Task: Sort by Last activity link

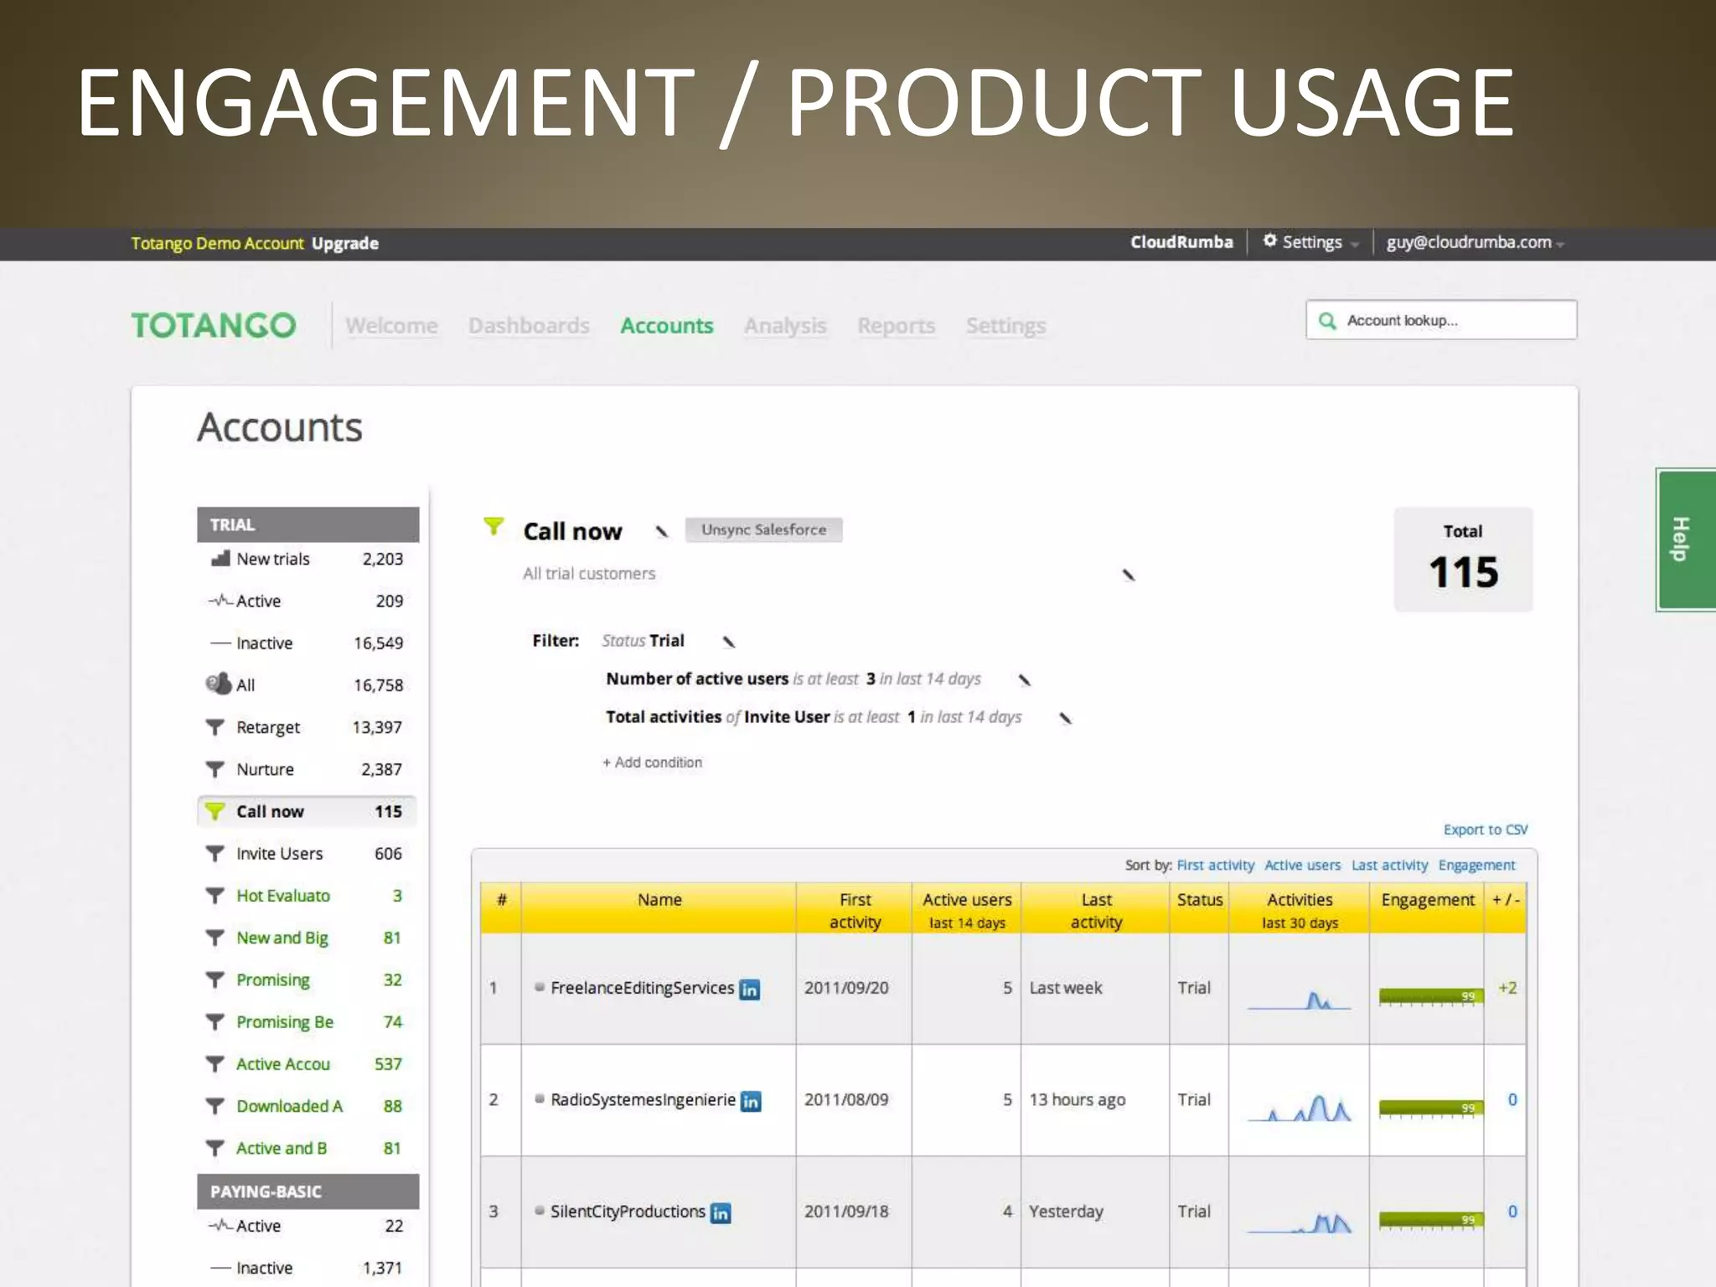Action: click(1389, 865)
